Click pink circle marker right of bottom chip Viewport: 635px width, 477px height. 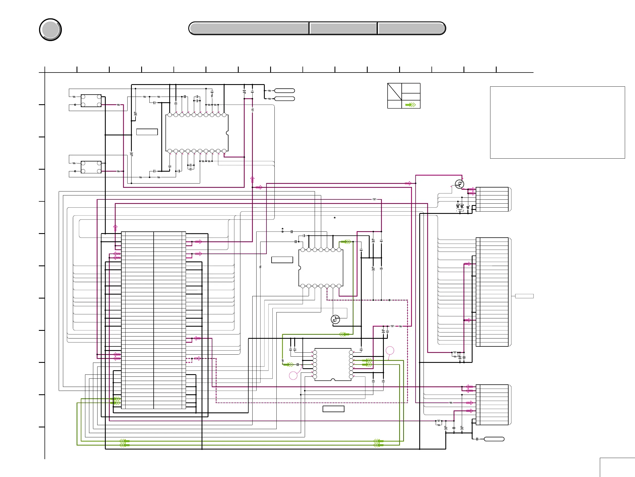390,350
